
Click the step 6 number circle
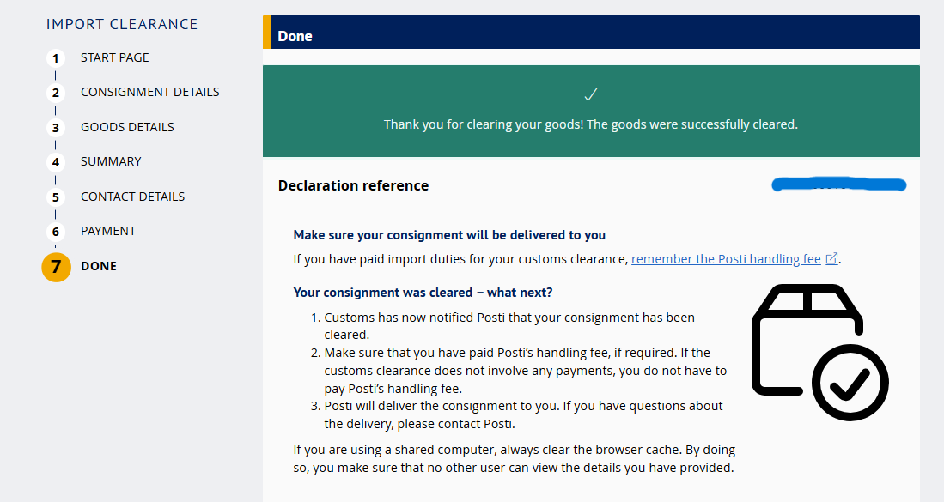coord(56,232)
